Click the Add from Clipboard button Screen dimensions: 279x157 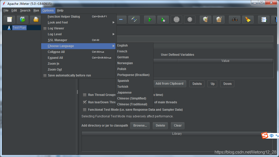point(169,84)
